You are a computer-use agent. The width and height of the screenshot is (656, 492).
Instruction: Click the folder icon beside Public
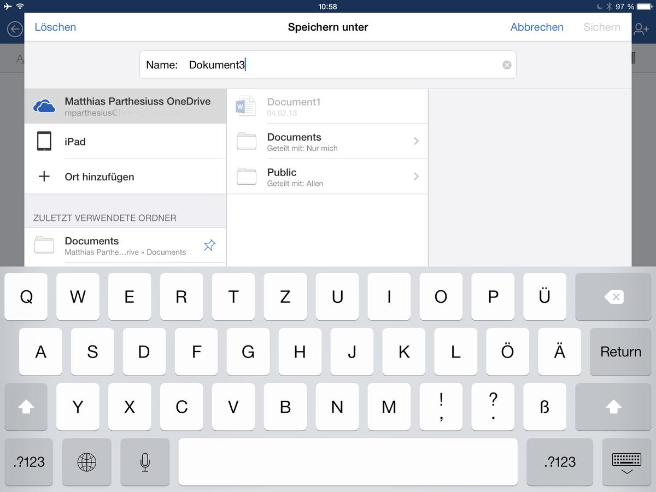pyautogui.click(x=247, y=176)
